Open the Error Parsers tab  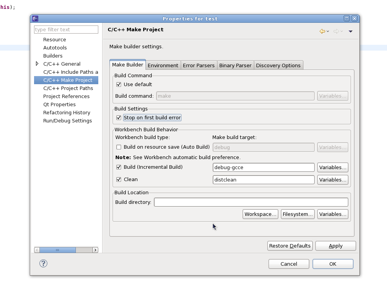tap(199, 65)
